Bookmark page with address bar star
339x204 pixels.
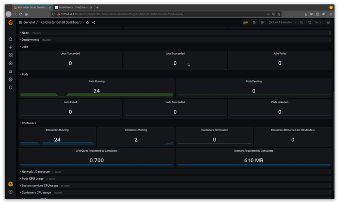[x=279, y=14]
